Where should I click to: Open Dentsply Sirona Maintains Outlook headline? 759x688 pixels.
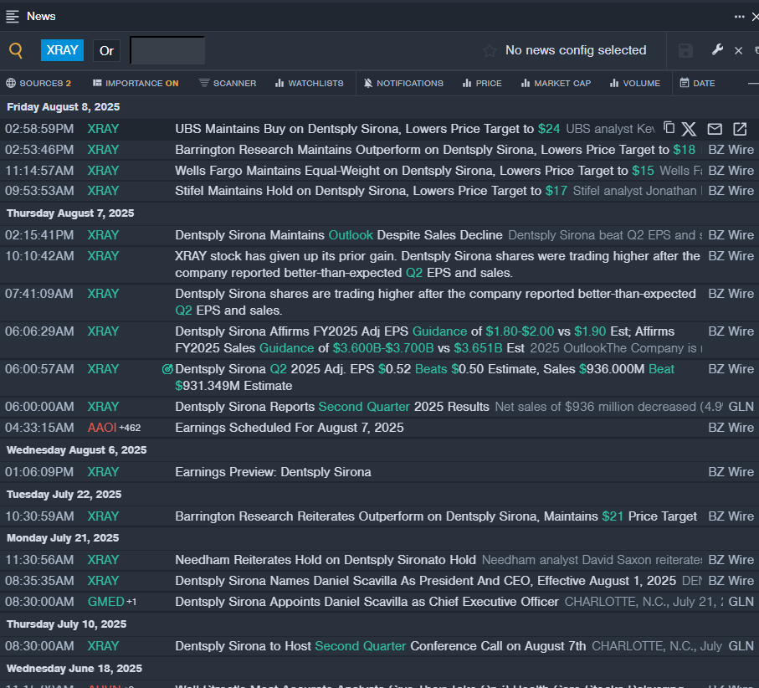pos(338,235)
